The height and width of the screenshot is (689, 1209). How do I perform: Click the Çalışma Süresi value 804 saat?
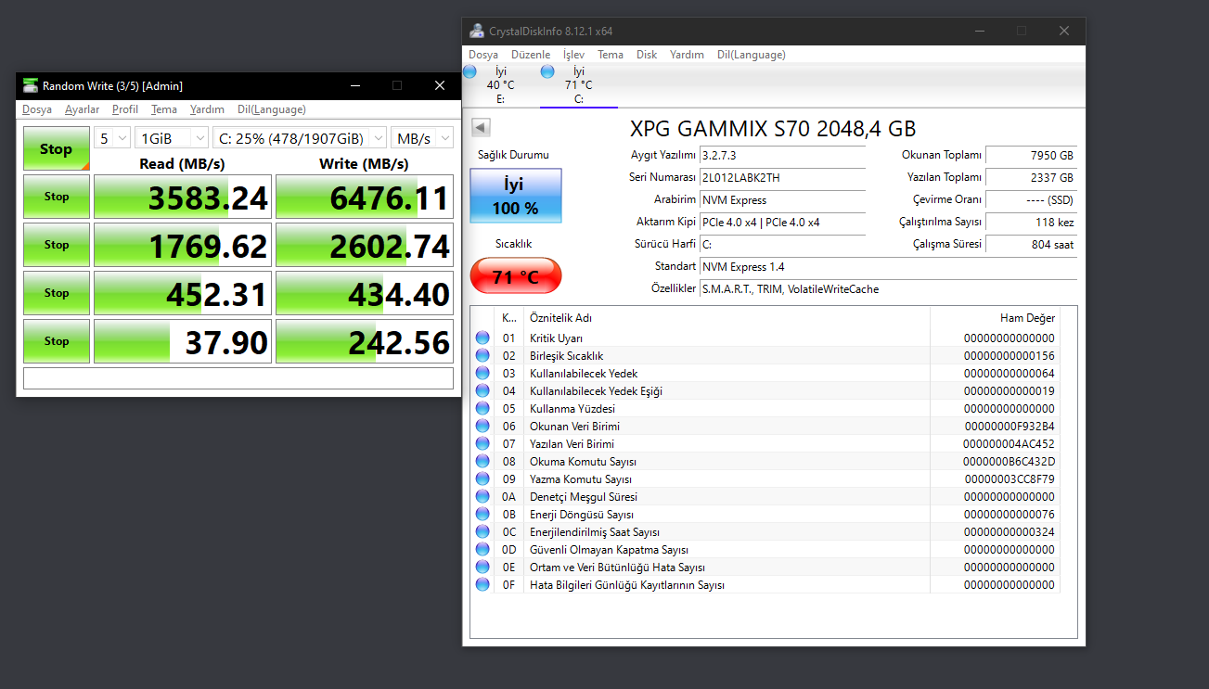1031,245
